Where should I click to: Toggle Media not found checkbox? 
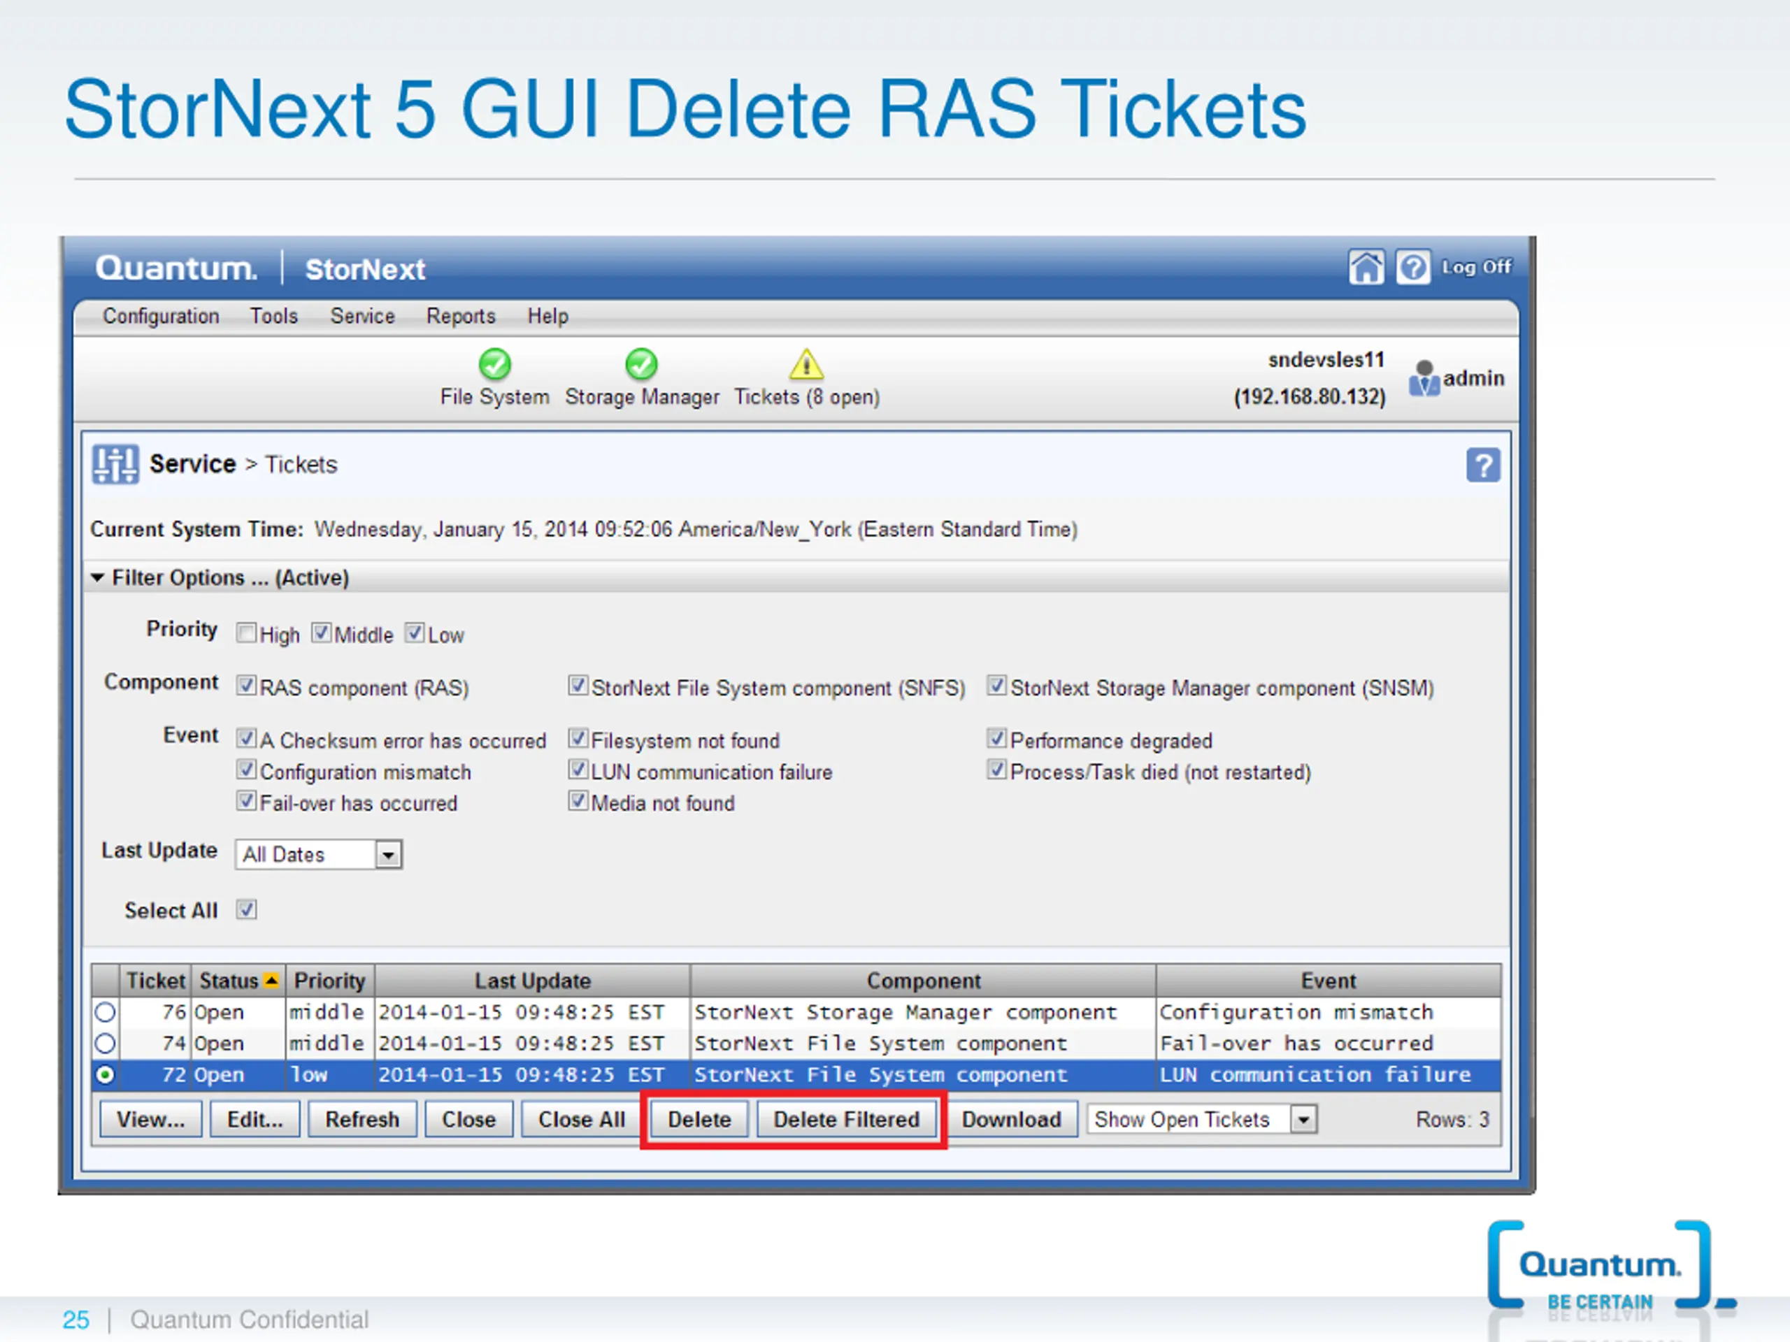point(578,801)
